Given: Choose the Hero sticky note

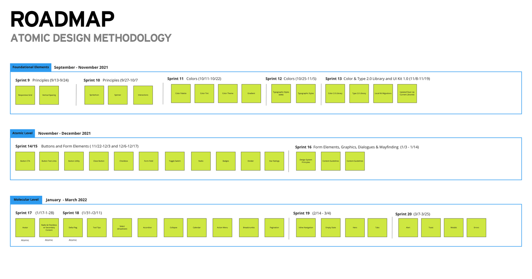Looking at the screenshot, I should (x=355, y=228).
